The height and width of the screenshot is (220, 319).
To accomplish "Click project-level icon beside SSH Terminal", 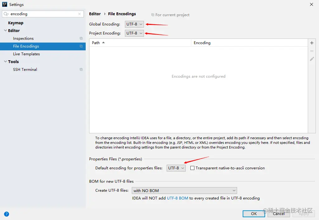I will [x=81, y=69].
